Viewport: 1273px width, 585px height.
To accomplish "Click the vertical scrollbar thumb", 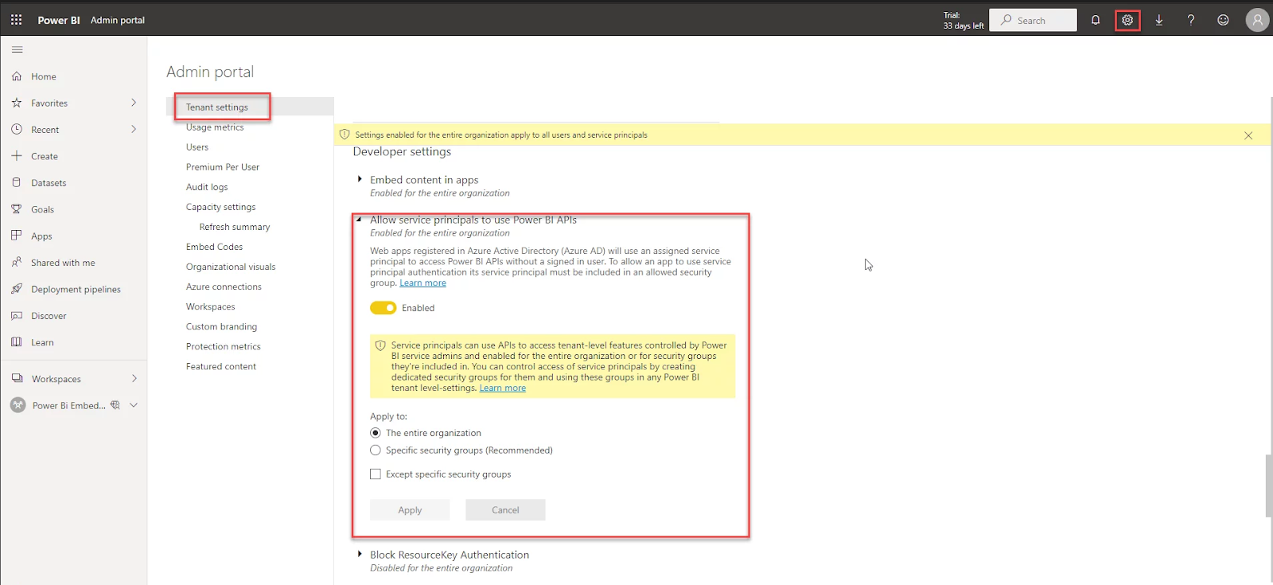I will coord(1268,486).
